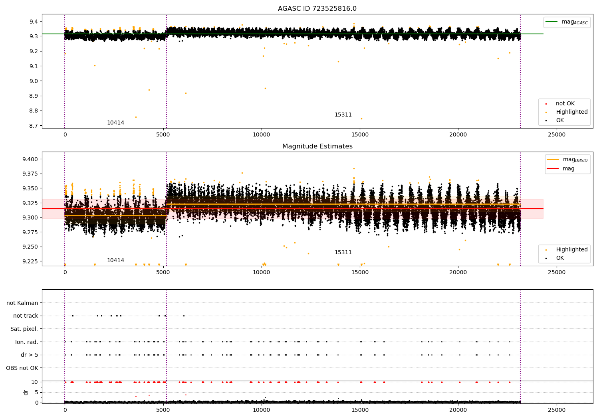Click the green line sample in the mag AGASC legend
The height and width of the screenshot is (419, 599).
[x=551, y=22]
